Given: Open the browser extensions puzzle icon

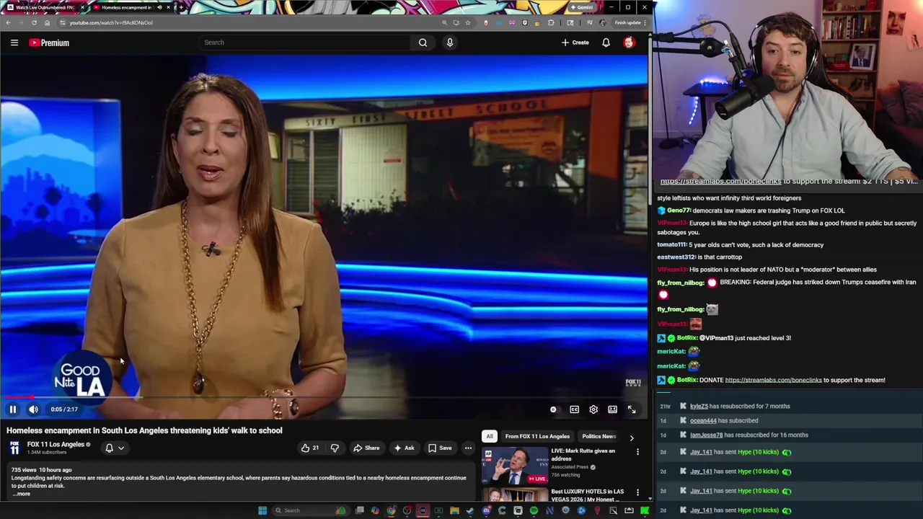Looking at the screenshot, I should (x=552, y=22).
